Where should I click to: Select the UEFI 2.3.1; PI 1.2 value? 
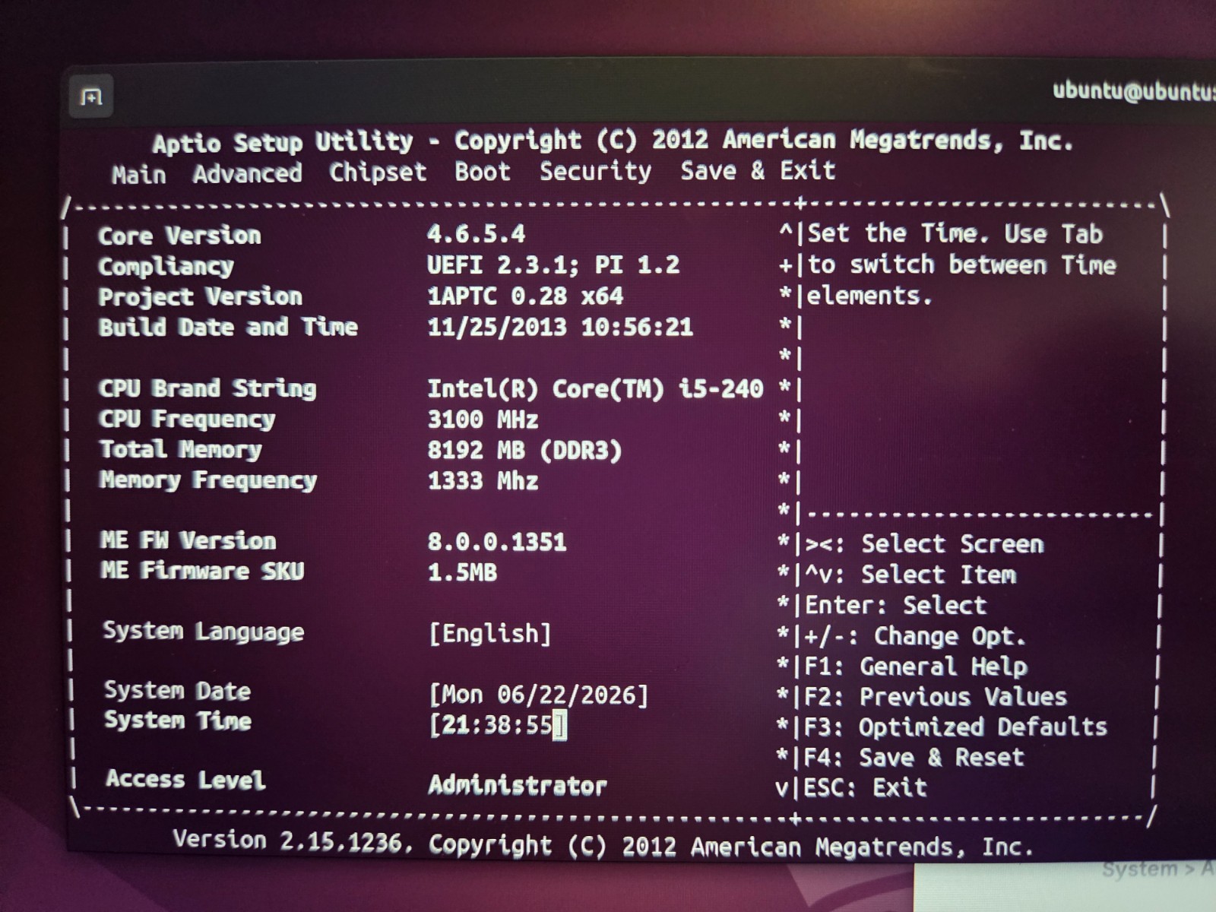point(553,264)
